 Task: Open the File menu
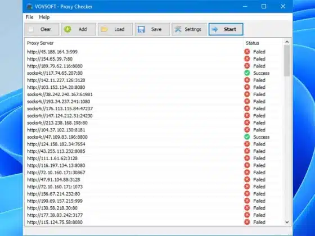[29, 17]
